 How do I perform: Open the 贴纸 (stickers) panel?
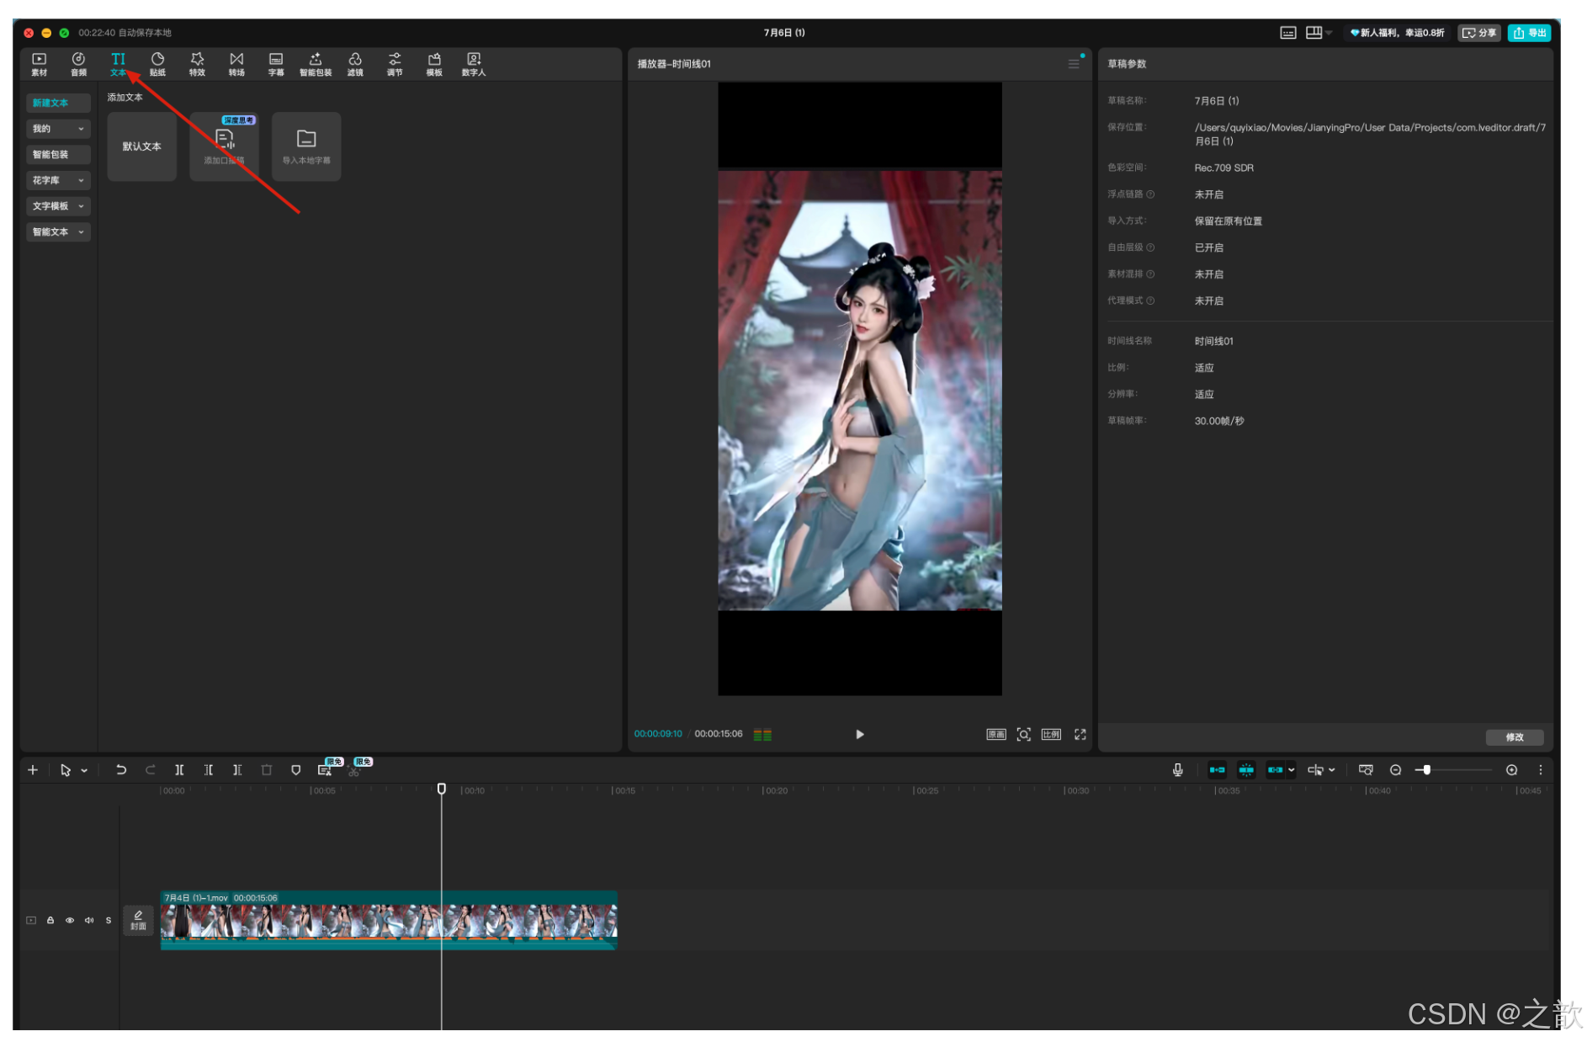pyautogui.click(x=157, y=64)
